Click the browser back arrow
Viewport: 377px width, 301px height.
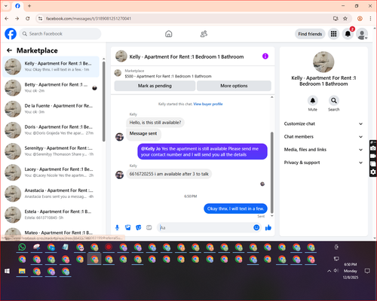click(x=7, y=19)
